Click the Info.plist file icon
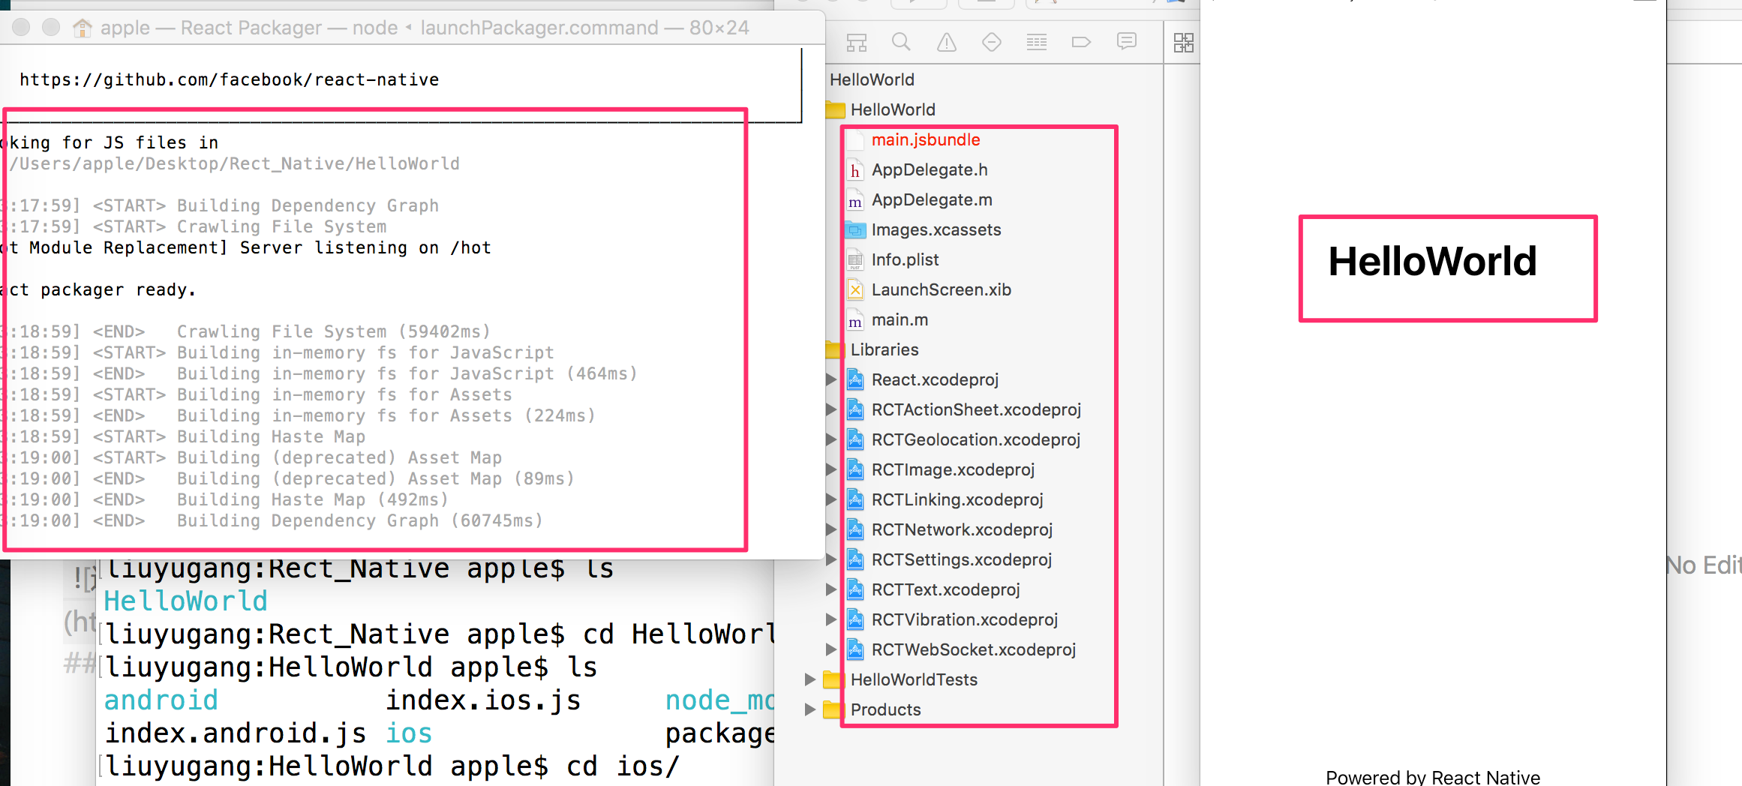The width and height of the screenshot is (1742, 786). (855, 260)
